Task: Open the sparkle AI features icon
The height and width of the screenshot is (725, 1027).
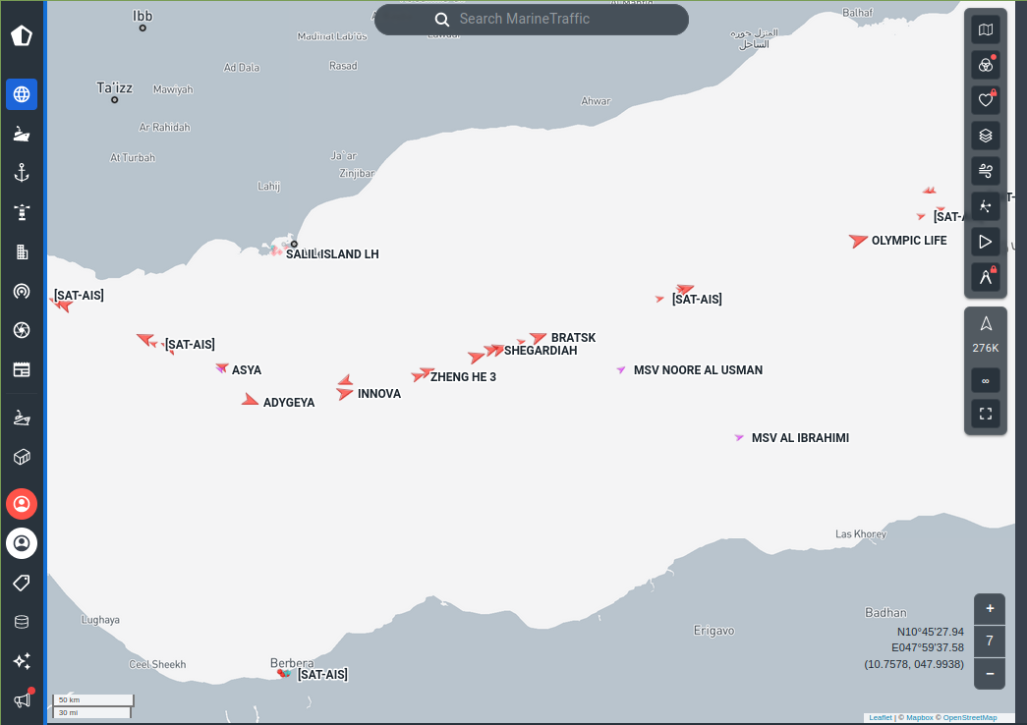Action: click(x=22, y=661)
